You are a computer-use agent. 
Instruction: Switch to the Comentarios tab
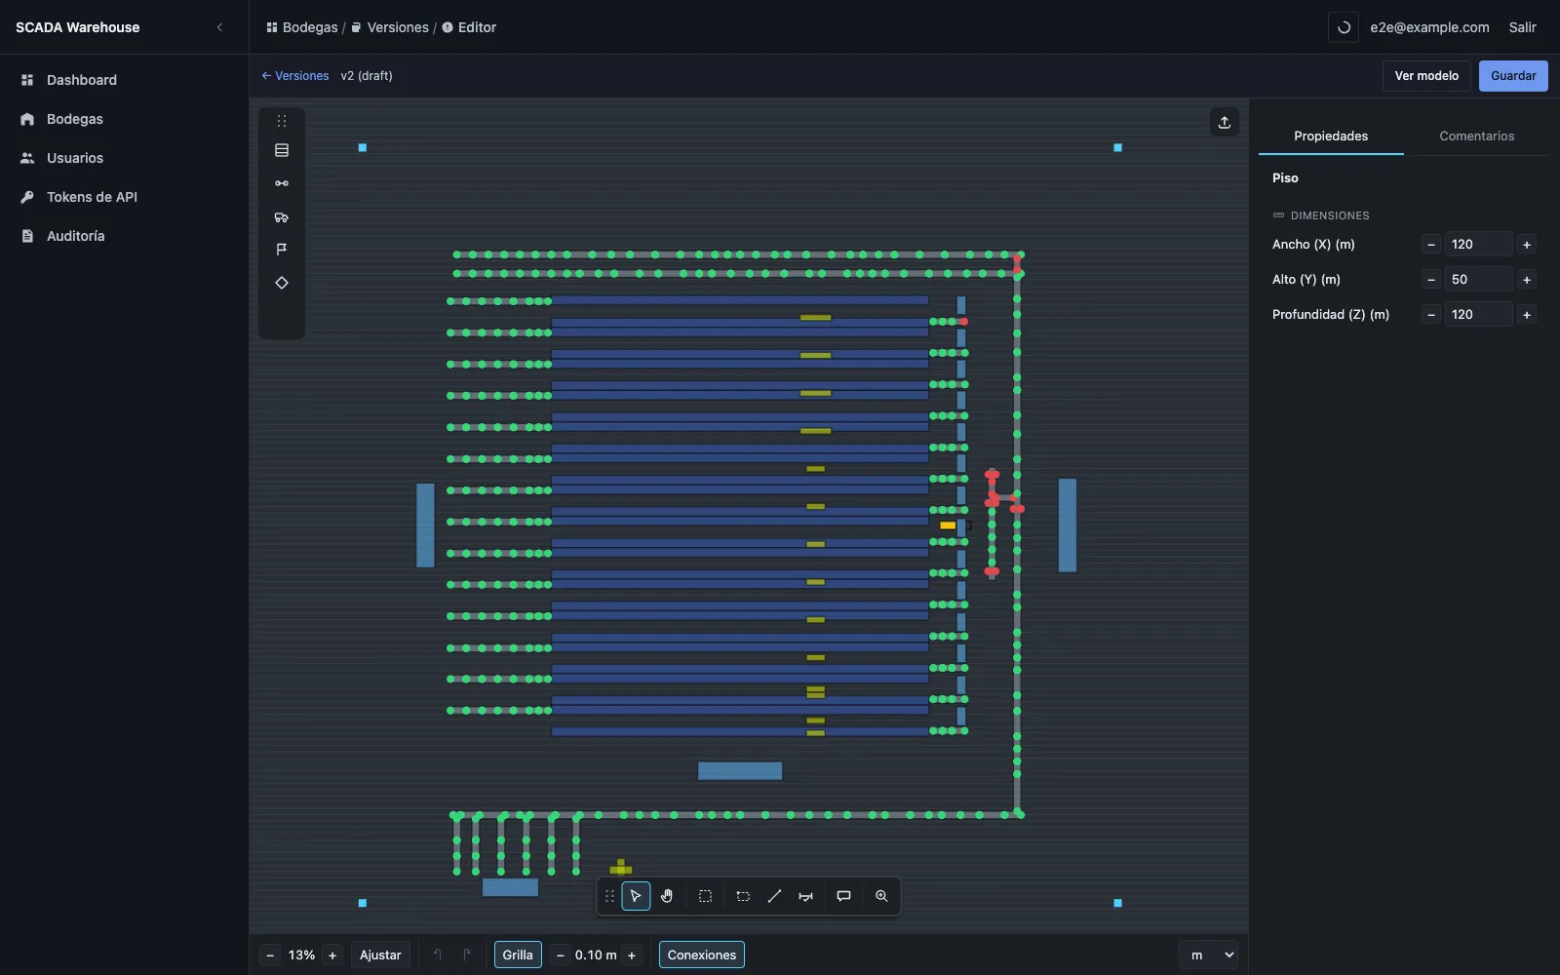(1476, 136)
